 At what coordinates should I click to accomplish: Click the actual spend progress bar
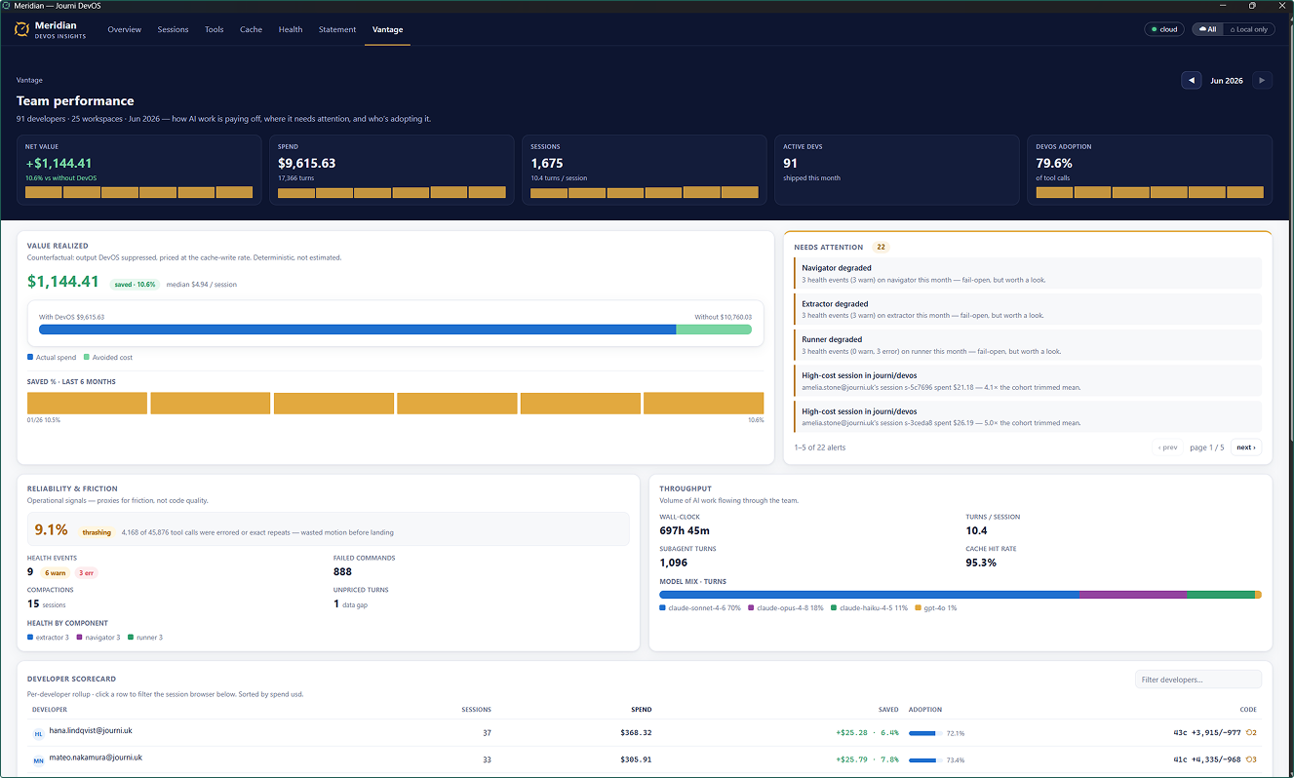pos(357,330)
